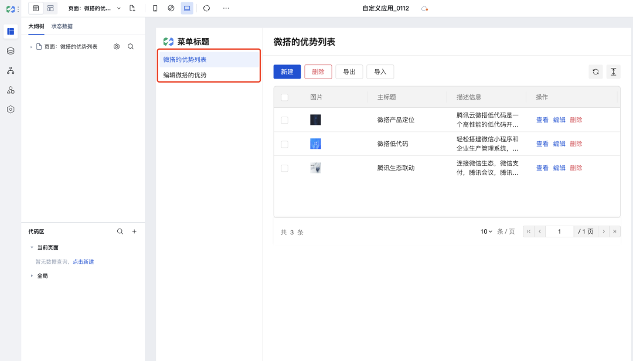The width and height of the screenshot is (633, 361).
Task: Click 查看 for 微搭产品定位 row
Action: 542,120
